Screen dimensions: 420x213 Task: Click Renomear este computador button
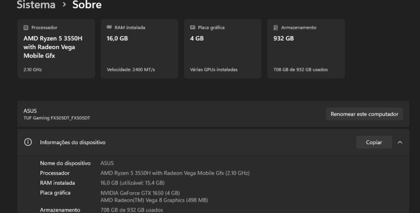(364, 114)
